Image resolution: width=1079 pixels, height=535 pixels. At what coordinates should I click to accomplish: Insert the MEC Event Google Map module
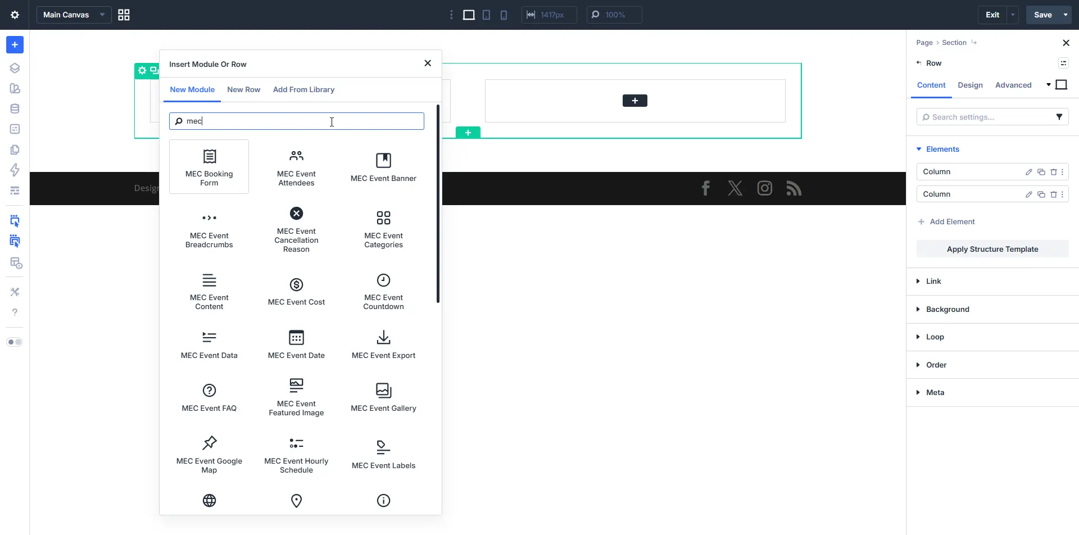point(209,455)
